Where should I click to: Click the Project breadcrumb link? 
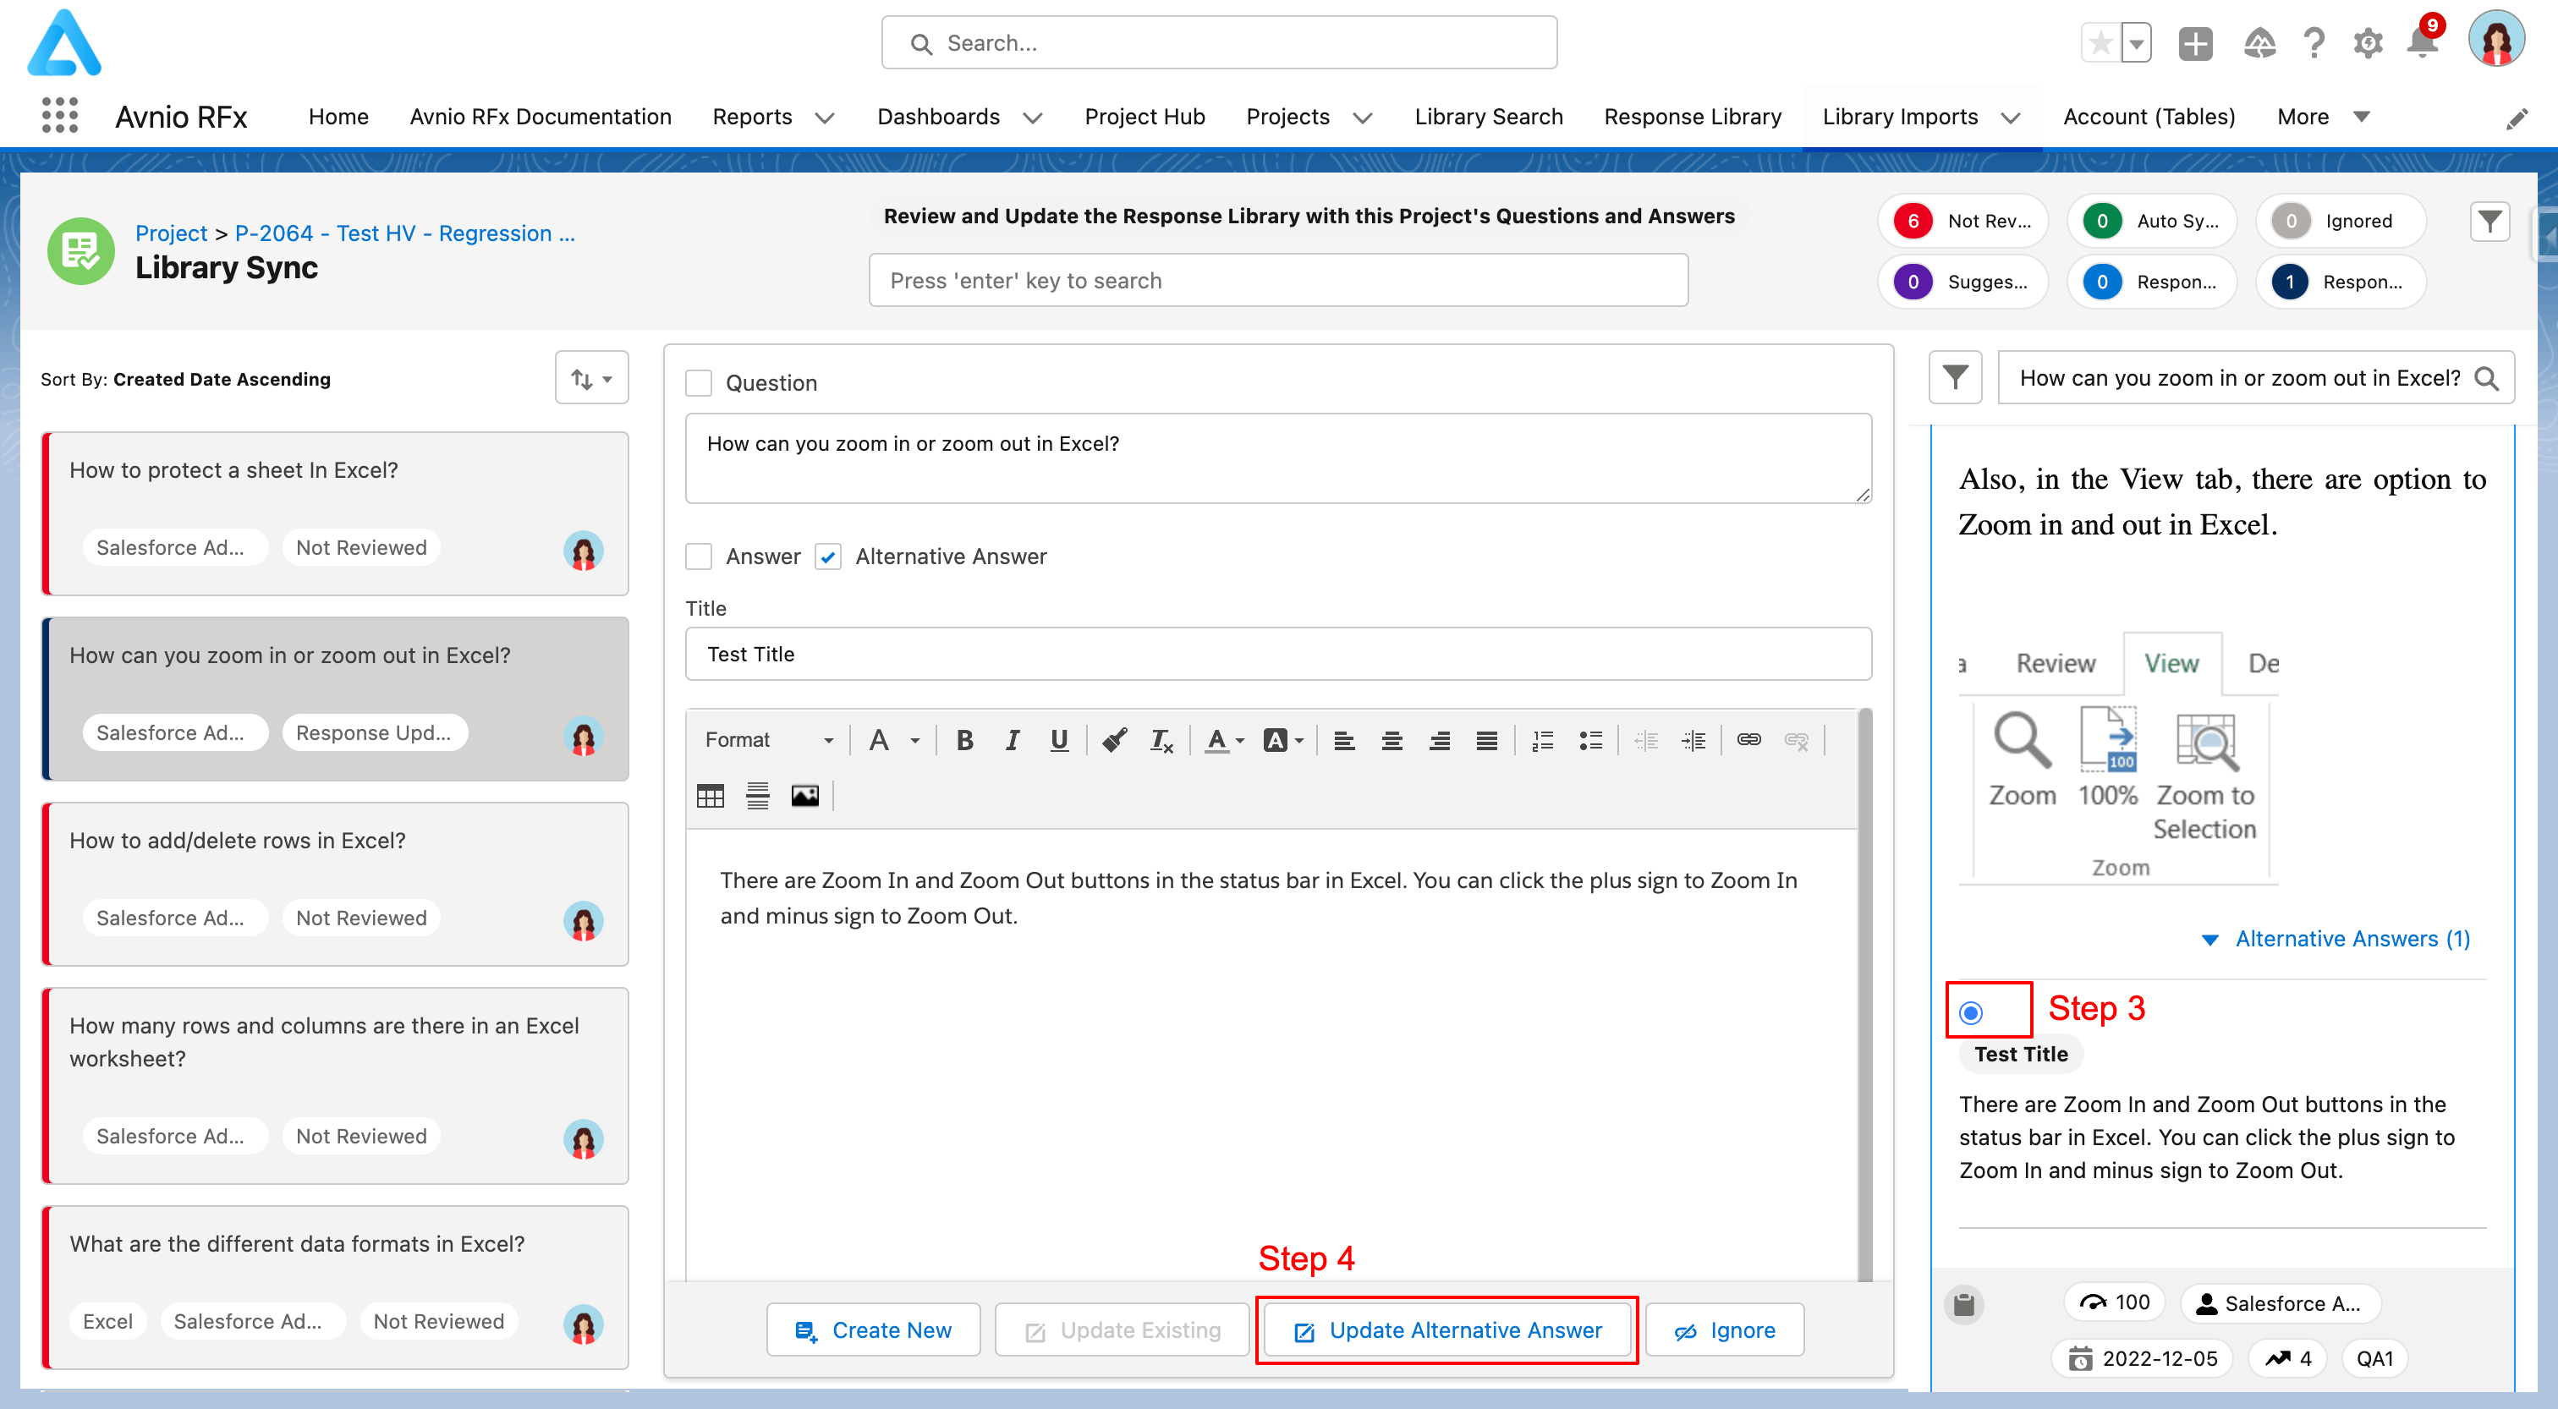pyautogui.click(x=171, y=233)
